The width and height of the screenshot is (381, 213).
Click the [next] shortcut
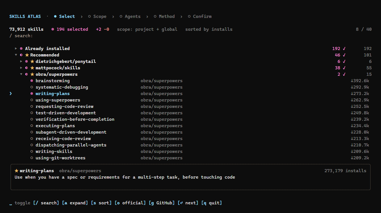(188, 203)
